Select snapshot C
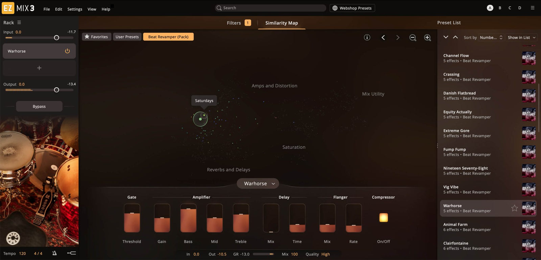The image size is (541, 260). point(510,8)
